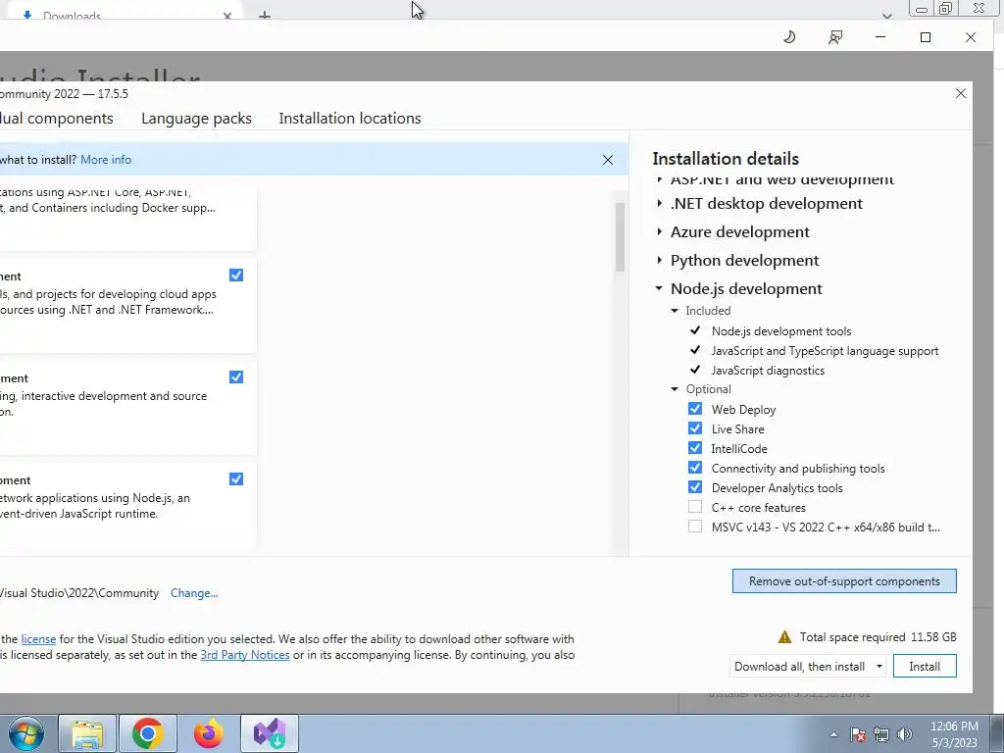Close the workload selection dialog

[961, 93]
